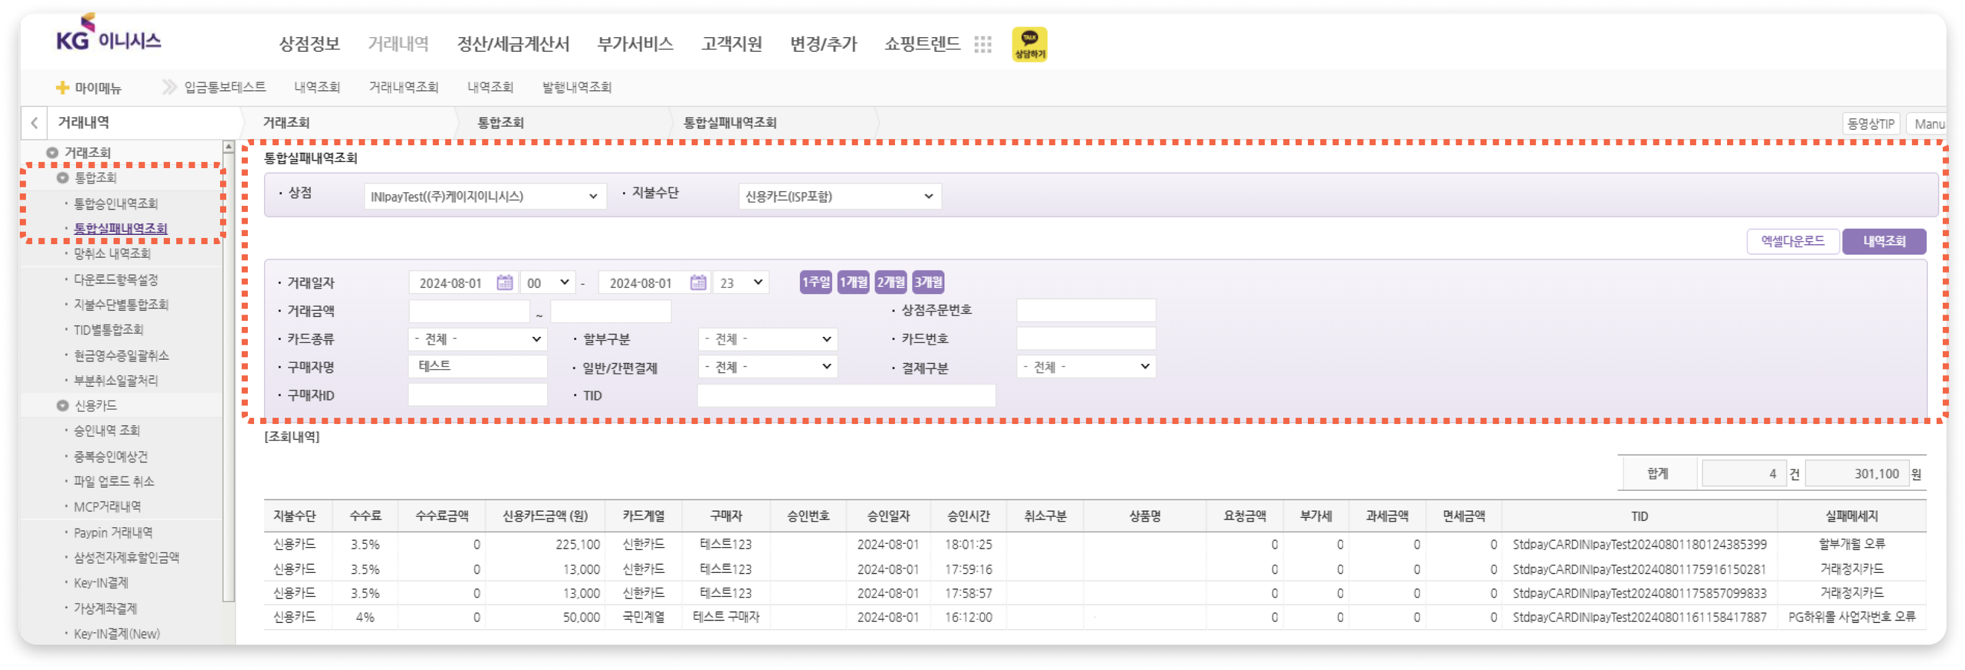This screenshot has width=1965, height=670.
Task: Open the 고객지원 menu
Action: click(x=731, y=45)
